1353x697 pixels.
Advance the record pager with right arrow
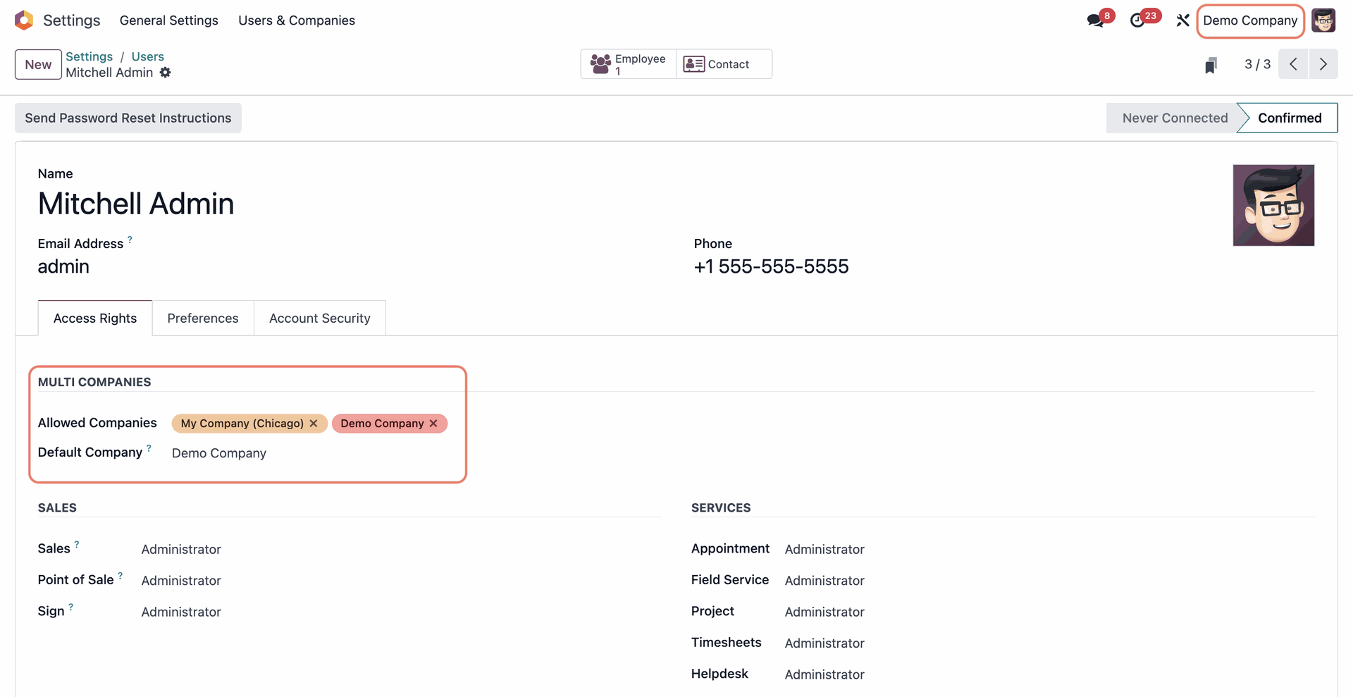(x=1323, y=64)
